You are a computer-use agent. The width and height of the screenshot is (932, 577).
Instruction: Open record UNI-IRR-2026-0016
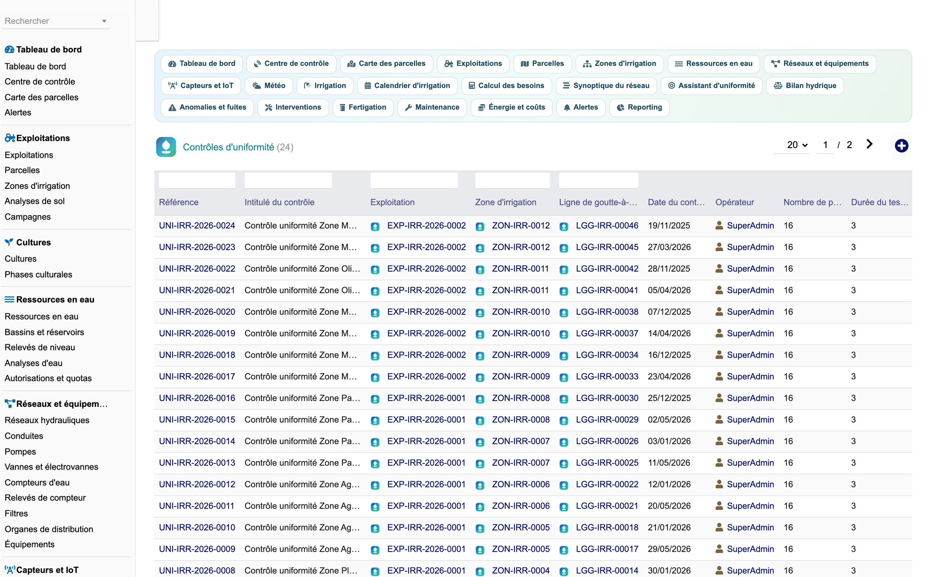click(x=197, y=398)
